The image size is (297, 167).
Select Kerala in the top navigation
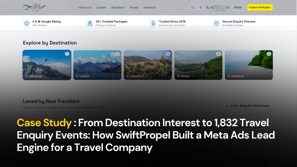tap(134, 7)
